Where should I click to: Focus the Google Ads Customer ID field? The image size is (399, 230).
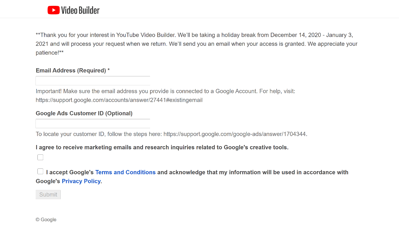[93, 124]
